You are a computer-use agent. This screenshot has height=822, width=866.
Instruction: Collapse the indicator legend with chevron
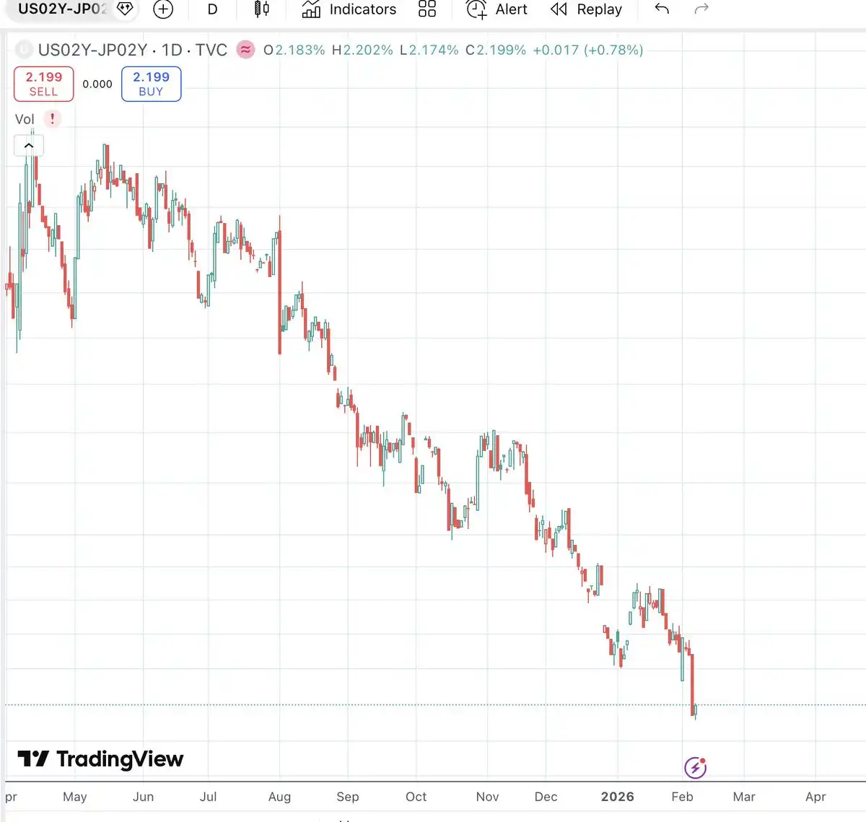click(29, 146)
